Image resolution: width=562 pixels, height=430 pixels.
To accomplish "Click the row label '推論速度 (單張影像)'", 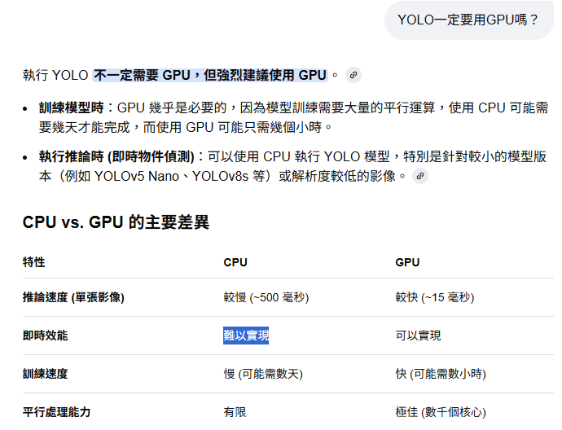I will tap(73, 298).
